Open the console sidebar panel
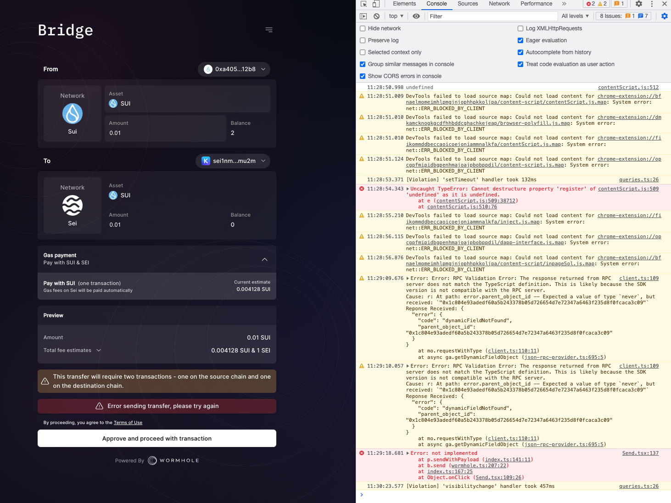Screen dimensions: 671x503 click(363, 16)
